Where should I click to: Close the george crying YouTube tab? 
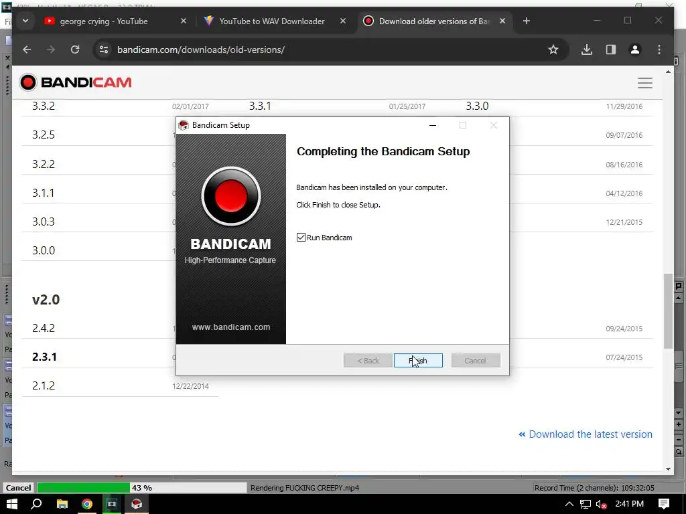pyautogui.click(x=184, y=21)
